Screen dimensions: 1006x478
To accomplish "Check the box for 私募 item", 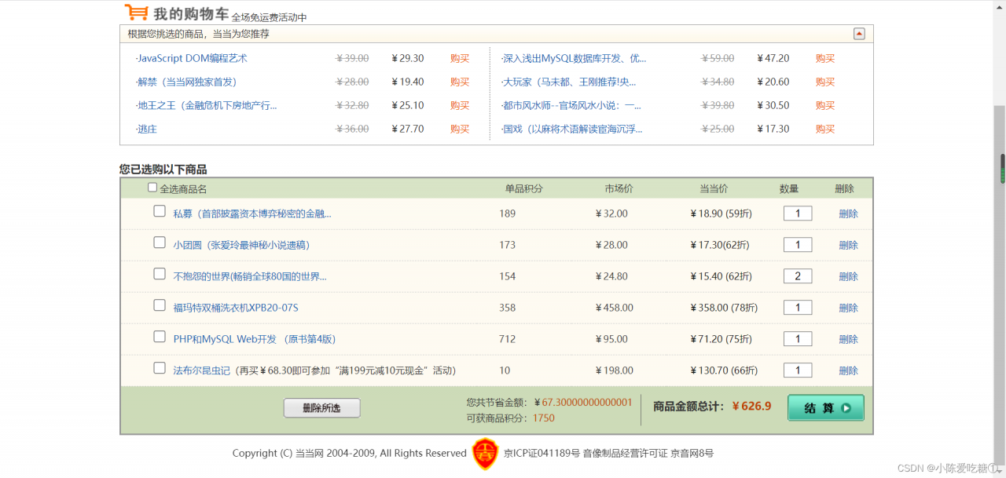I will click(x=160, y=211).
